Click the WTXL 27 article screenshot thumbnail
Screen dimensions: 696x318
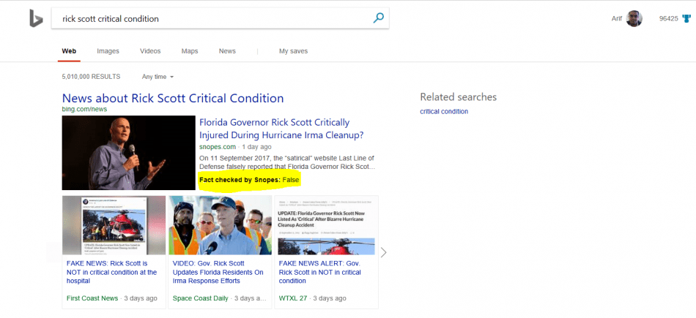click(326, 225)
